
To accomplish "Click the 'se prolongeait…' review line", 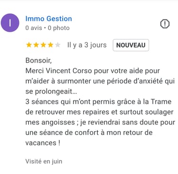I will pyautogui.click(x=51, y=92).
